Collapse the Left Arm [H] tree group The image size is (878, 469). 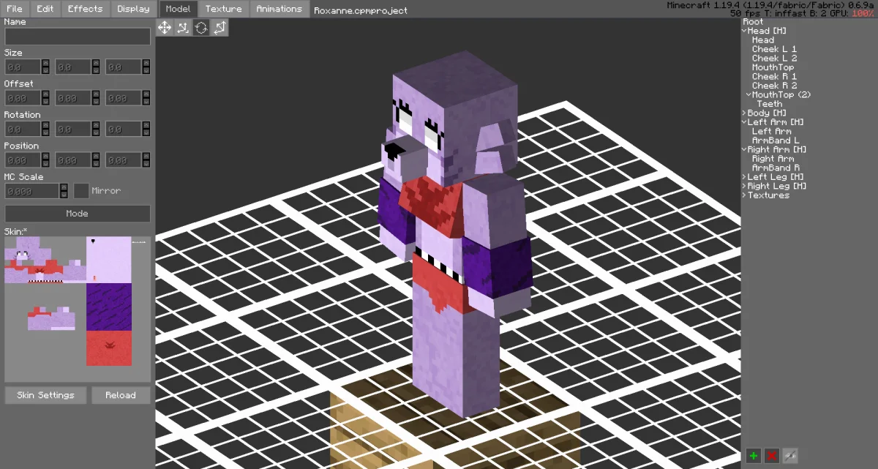pos(744,122)
